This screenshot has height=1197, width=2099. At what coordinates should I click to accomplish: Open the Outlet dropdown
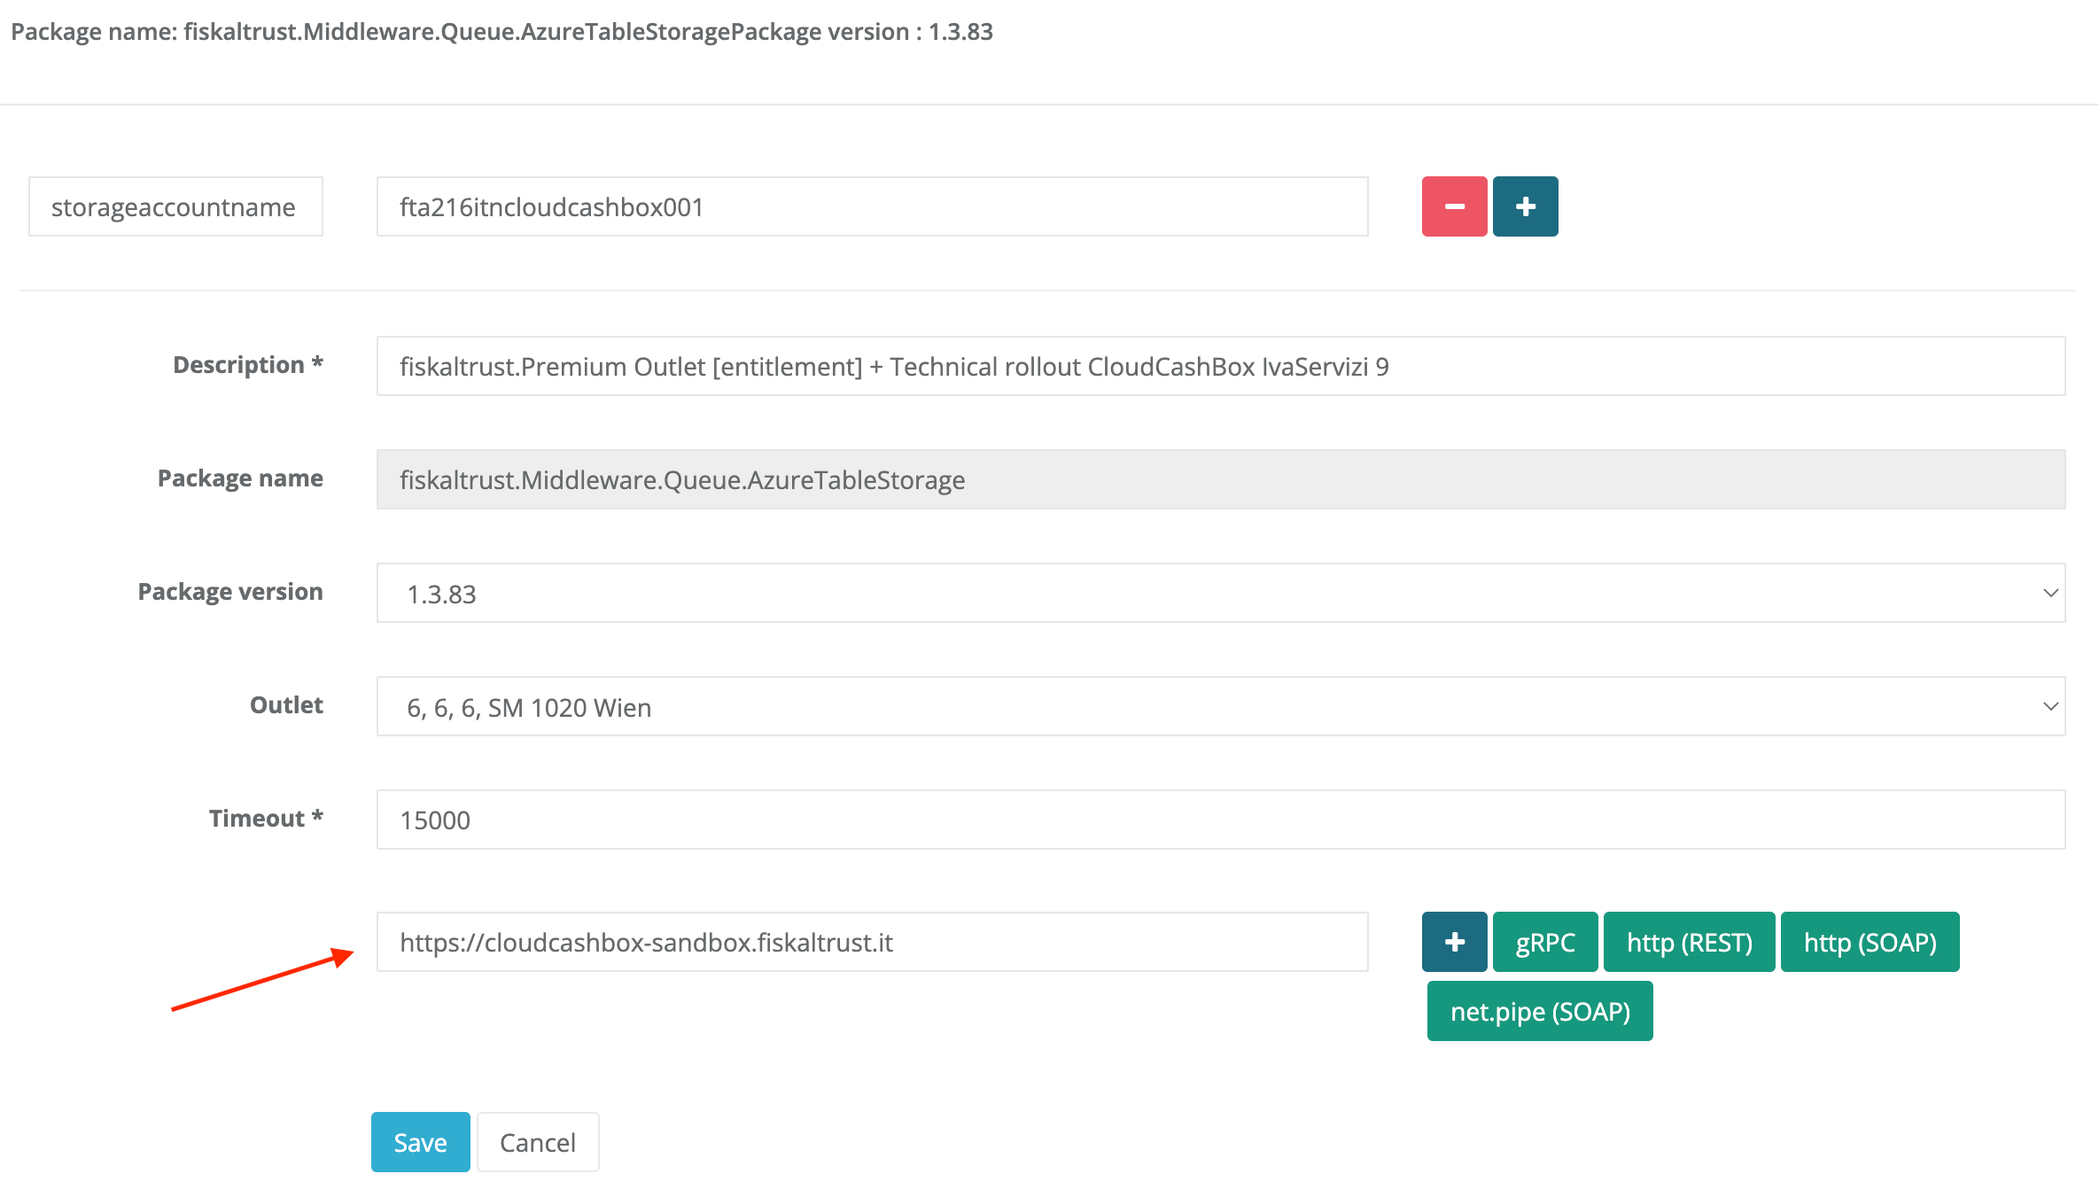tap(1221, 706)
